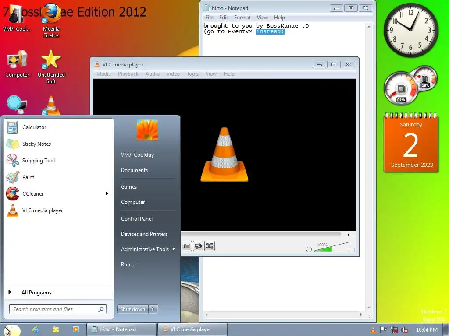Screen dimensions: 449x336
Task: Launch Paint from the Start menu
Action: click(59, 177)
